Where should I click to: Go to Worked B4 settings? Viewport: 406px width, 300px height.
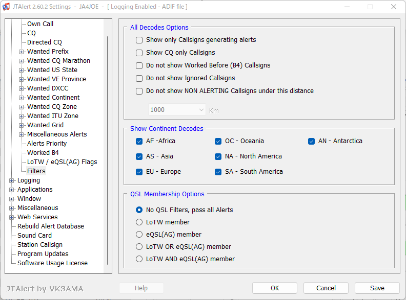click(43, 153)
